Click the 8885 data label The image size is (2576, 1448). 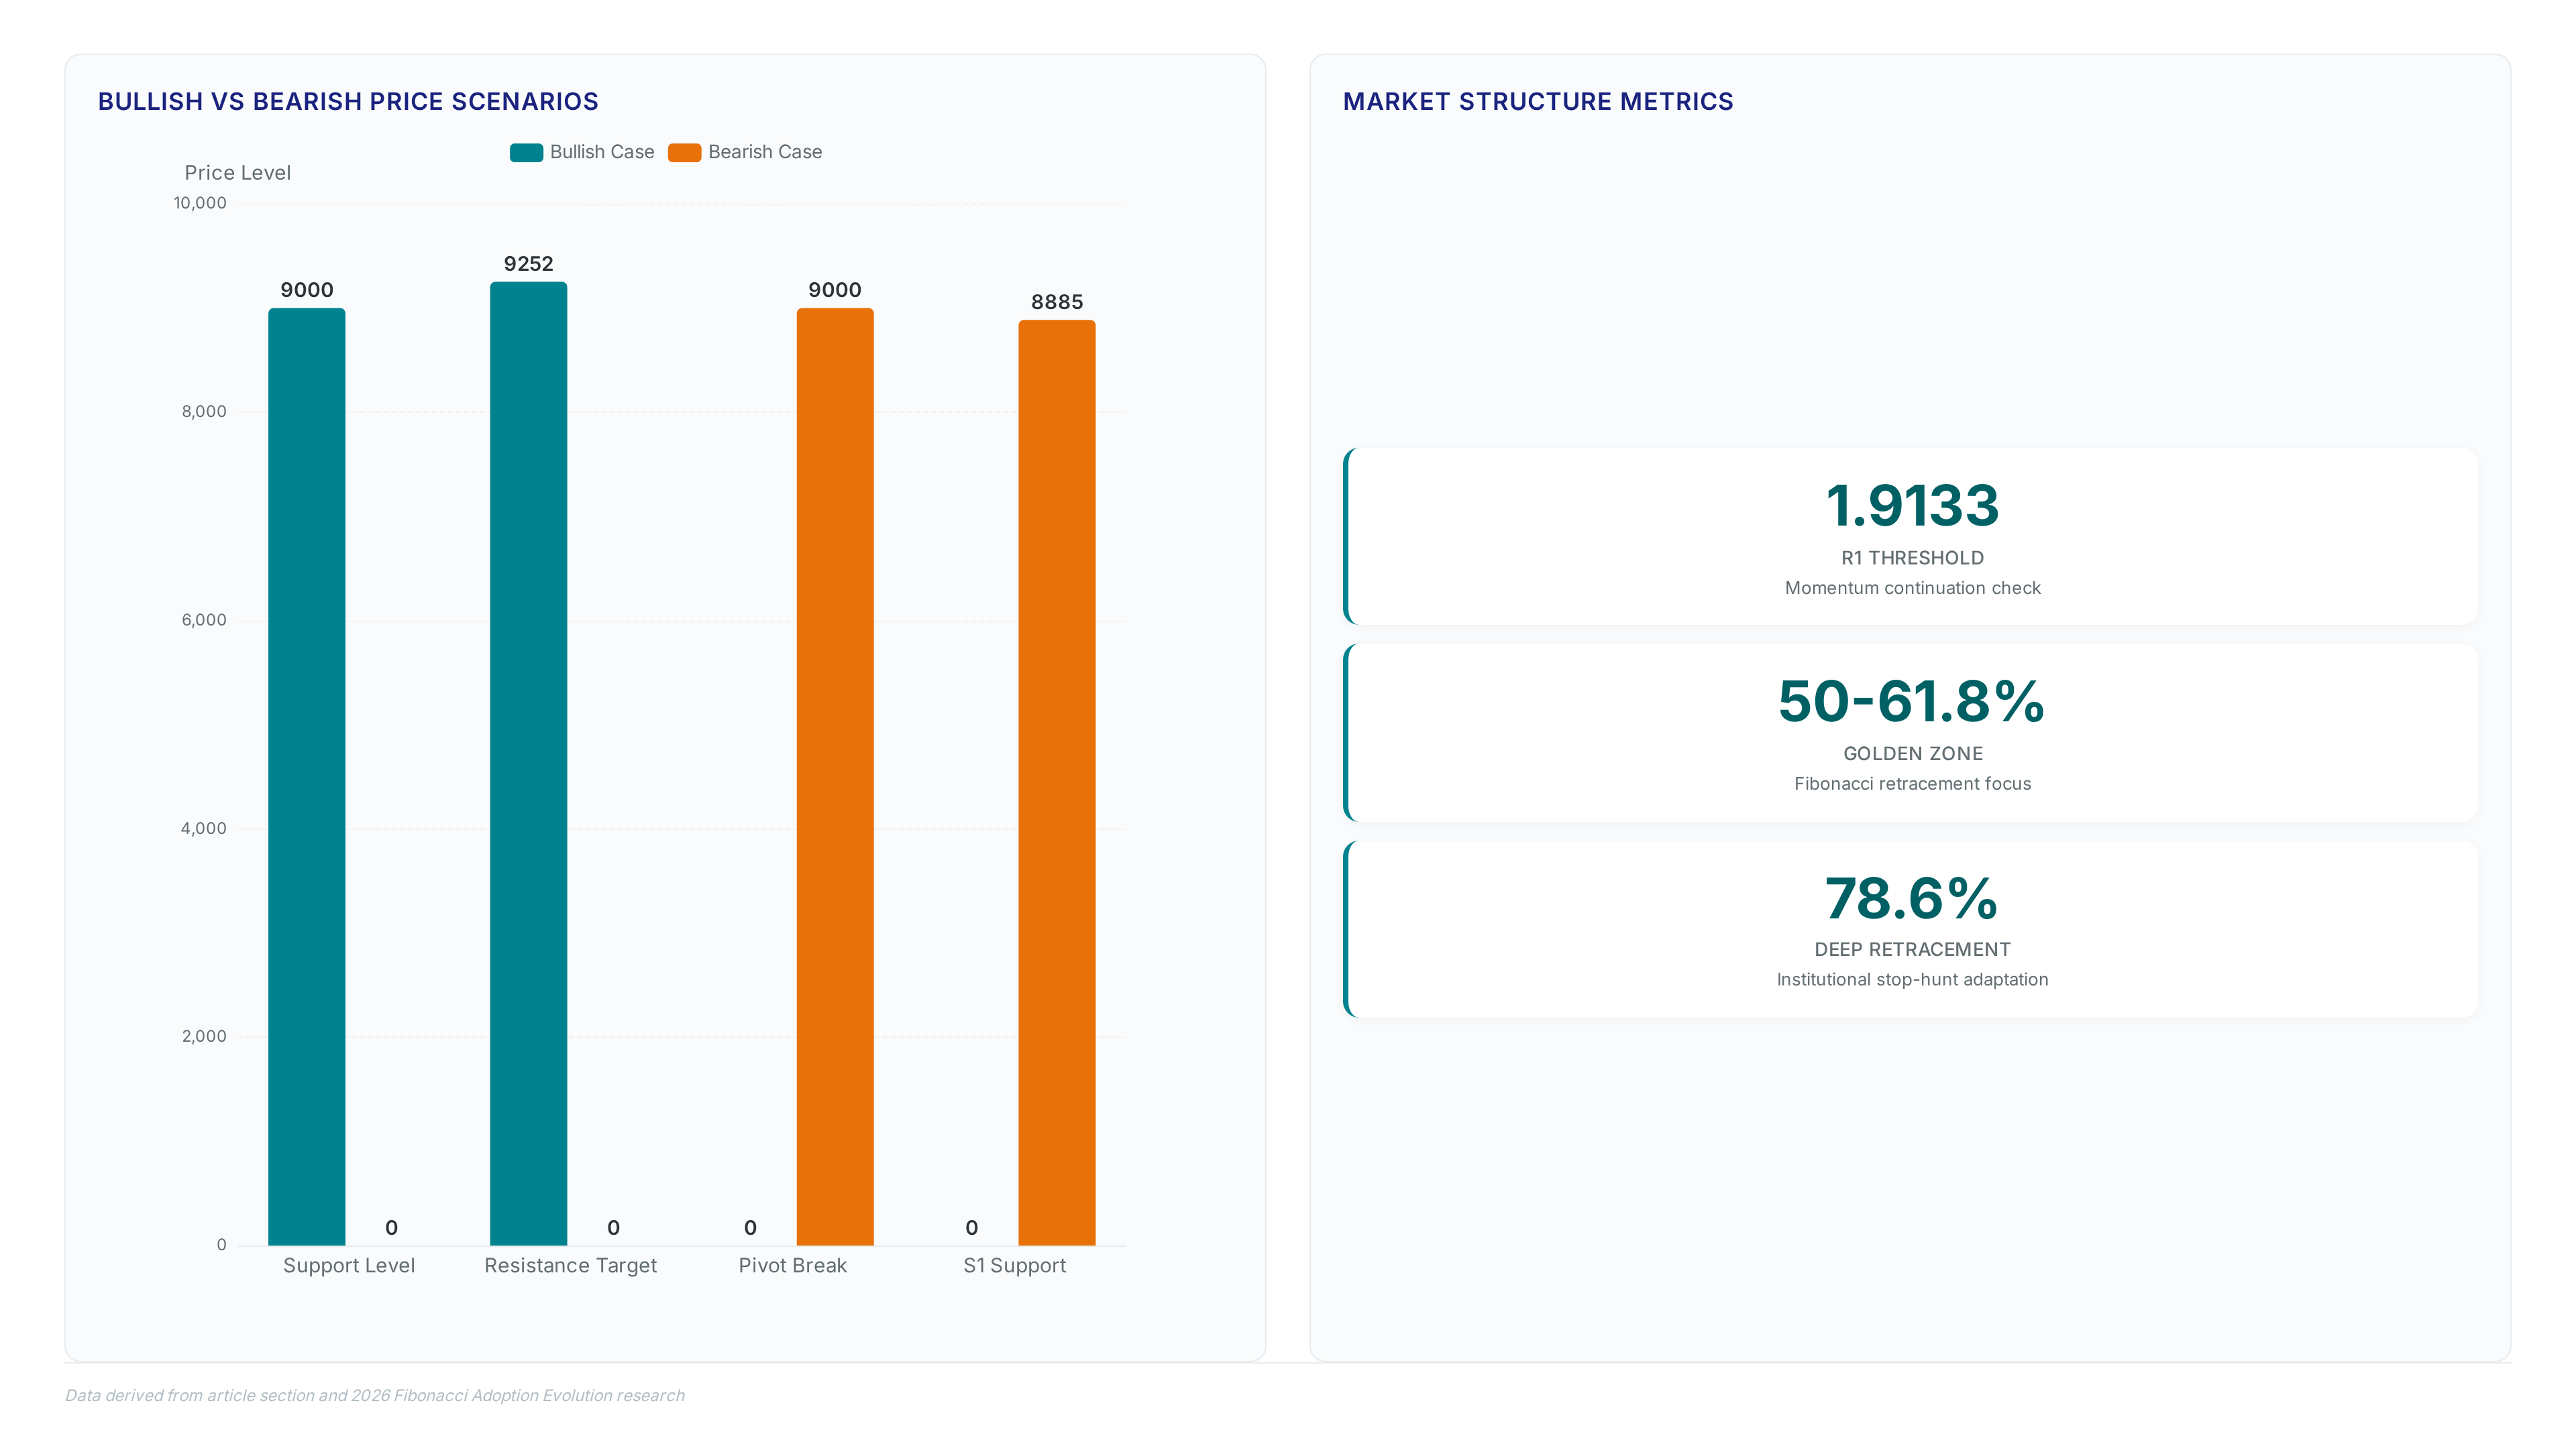1057,302
